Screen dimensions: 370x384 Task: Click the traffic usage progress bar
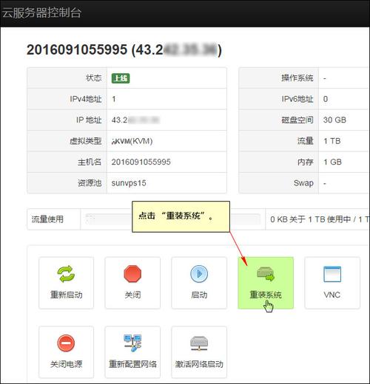click(172, 219)
